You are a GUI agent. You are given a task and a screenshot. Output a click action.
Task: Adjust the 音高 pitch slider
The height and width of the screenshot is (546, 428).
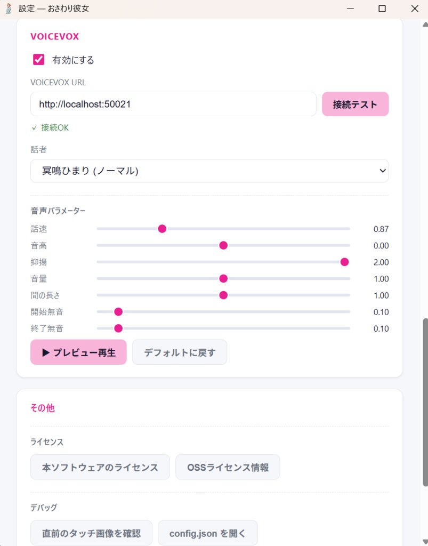(x=223, y=245)
